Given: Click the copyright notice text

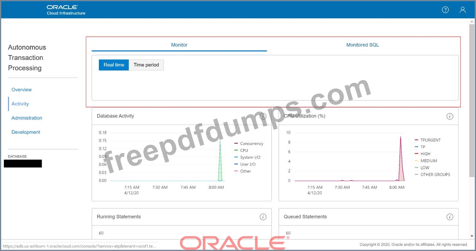Looking at the screenshot, I should click(x=414, y=244).
